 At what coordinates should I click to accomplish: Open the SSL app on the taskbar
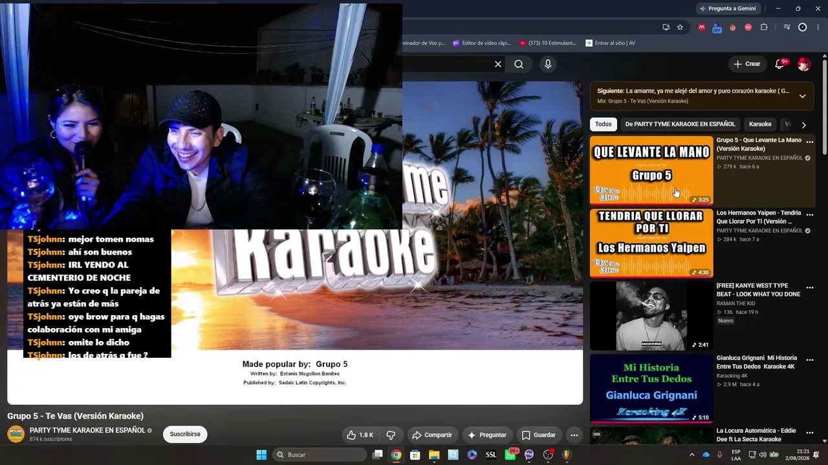pos(491,455)
